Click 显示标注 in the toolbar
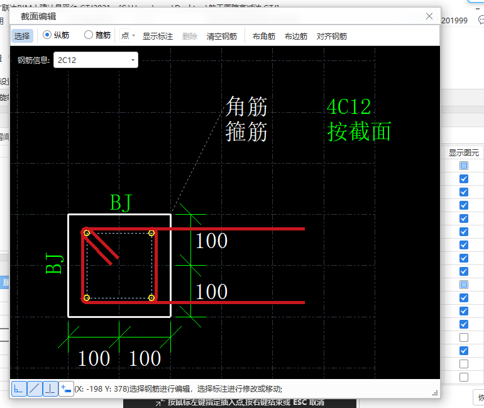 (x=157, y=36)
